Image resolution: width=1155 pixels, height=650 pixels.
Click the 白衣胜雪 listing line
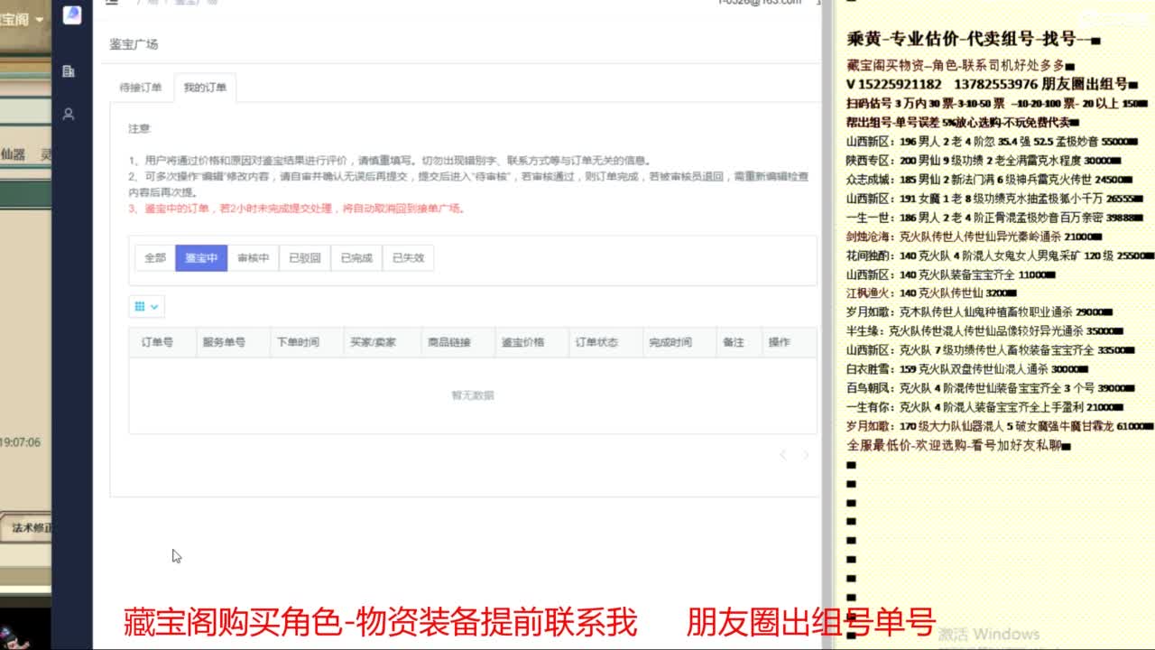[x=966, y=369]
